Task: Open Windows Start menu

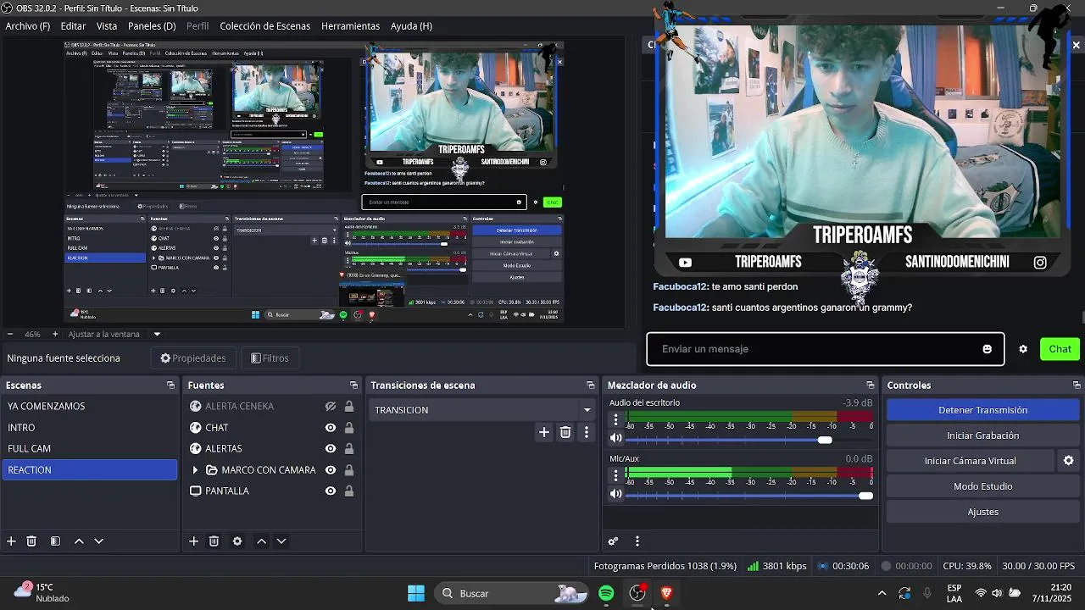Action: point(416,593)
